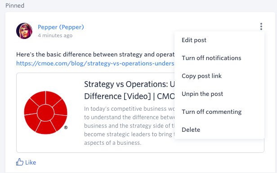
Task: Click the thumbs-up Like icon
Action: click(20, 162)
